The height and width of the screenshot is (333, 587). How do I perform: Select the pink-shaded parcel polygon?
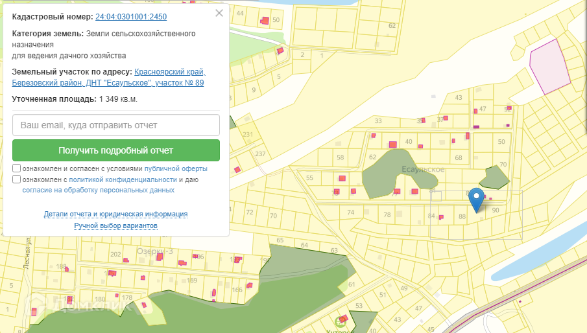tap(549, 66)
